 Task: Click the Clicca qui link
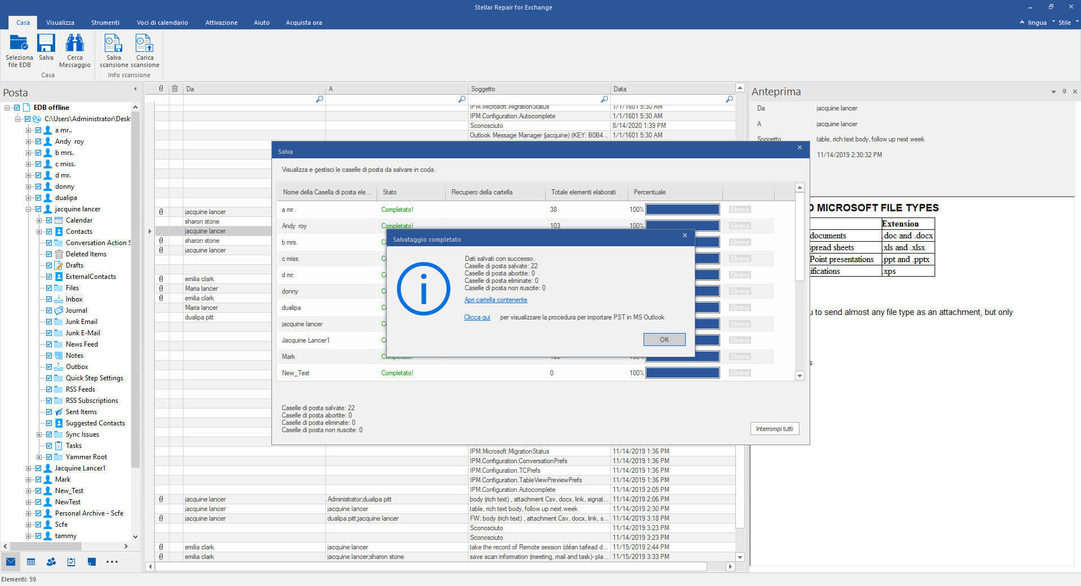(477, 317)
